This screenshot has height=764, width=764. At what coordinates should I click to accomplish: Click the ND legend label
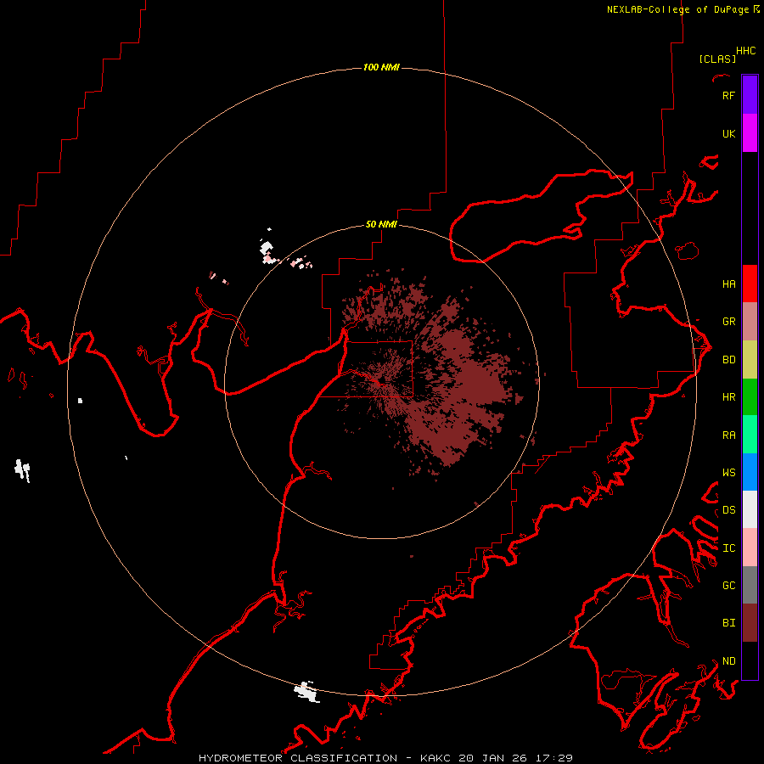pyautogui.click(x=728, y=661)
